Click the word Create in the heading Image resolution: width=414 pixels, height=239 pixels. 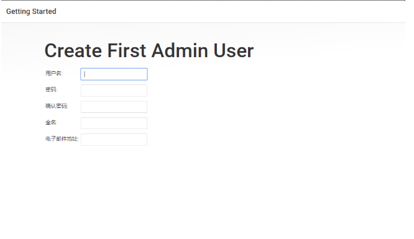73,50
